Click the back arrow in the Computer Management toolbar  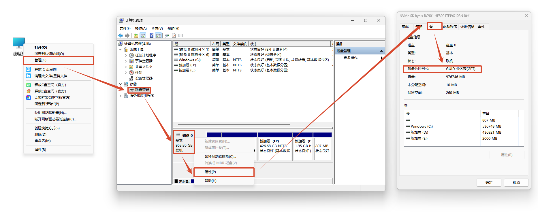[121, 35]
